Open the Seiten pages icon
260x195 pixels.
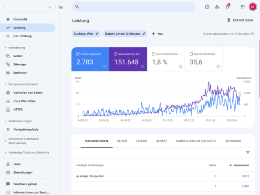pyautogui.click(x=8, y=56)
